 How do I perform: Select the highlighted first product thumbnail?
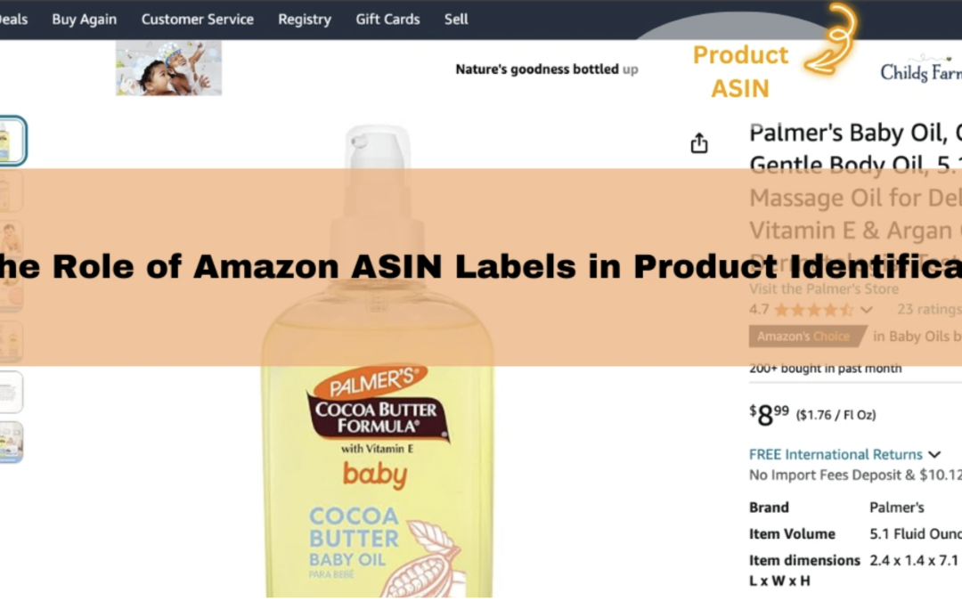click(11, 141)
